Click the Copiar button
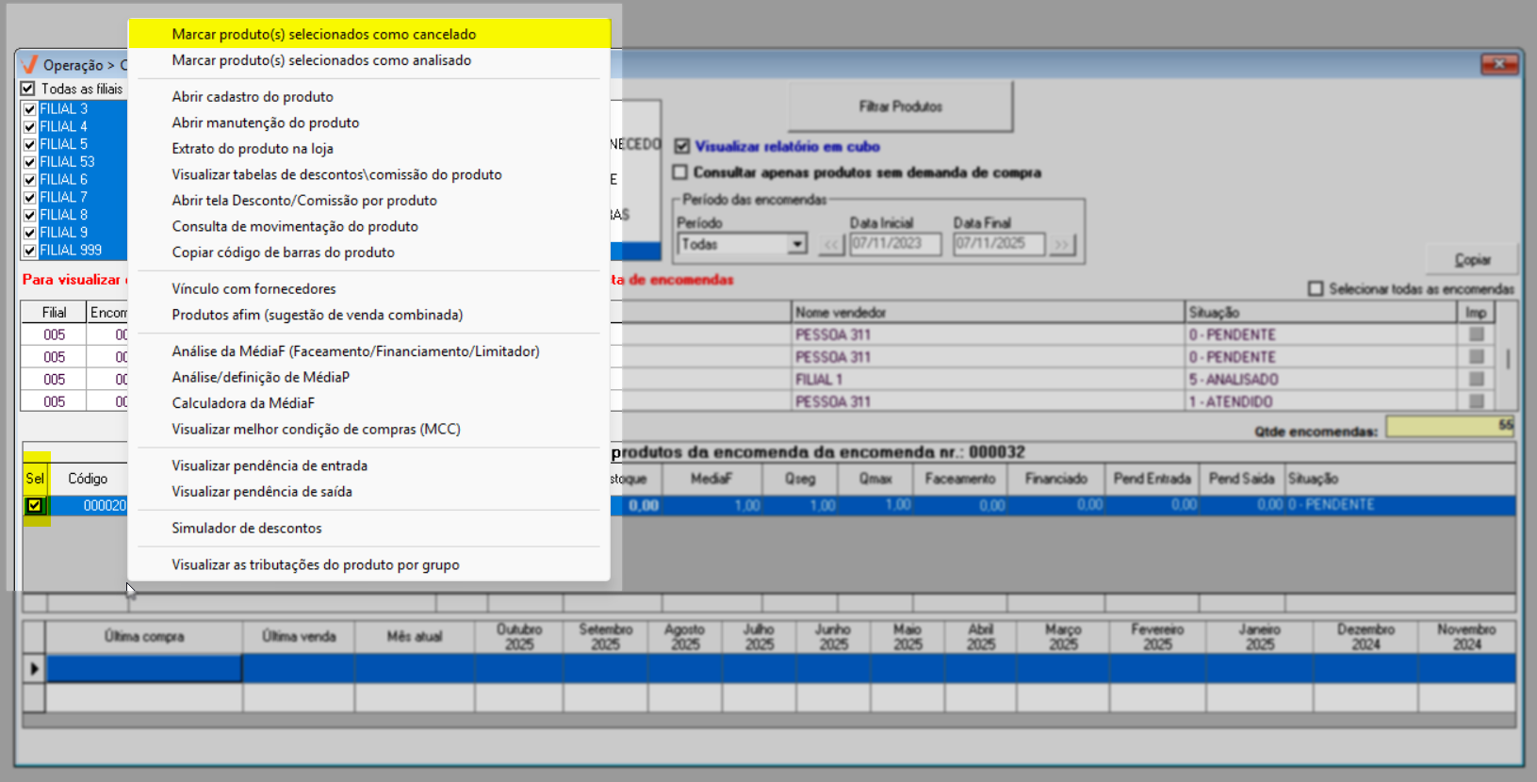1537x782 pixels. (x=1472, y=259)
